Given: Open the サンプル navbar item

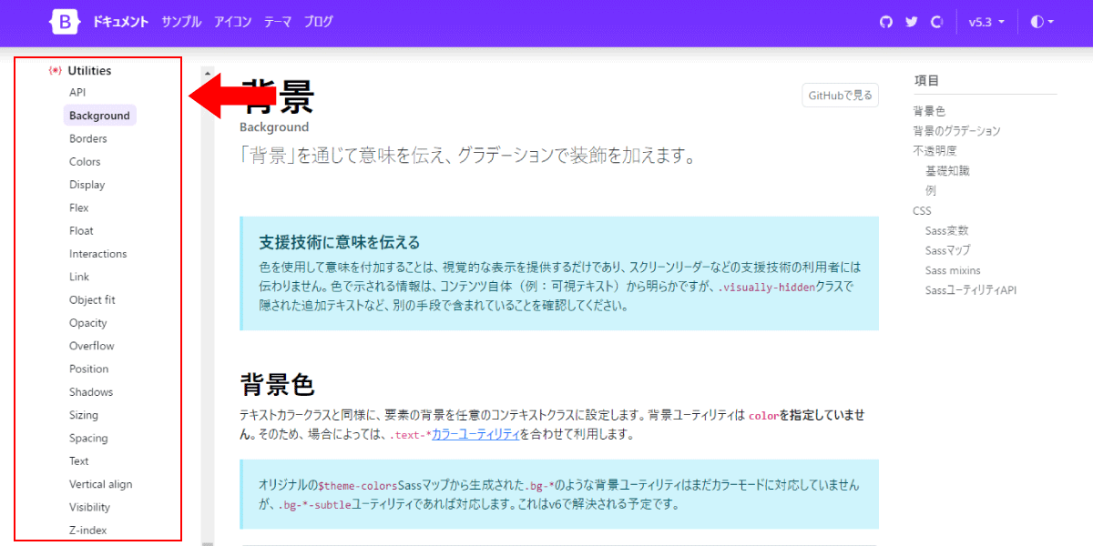Looking at the screenshot, I should click(181, 22).
